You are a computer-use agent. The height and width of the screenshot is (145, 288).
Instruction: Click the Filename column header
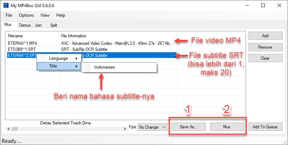coord(32,36)
